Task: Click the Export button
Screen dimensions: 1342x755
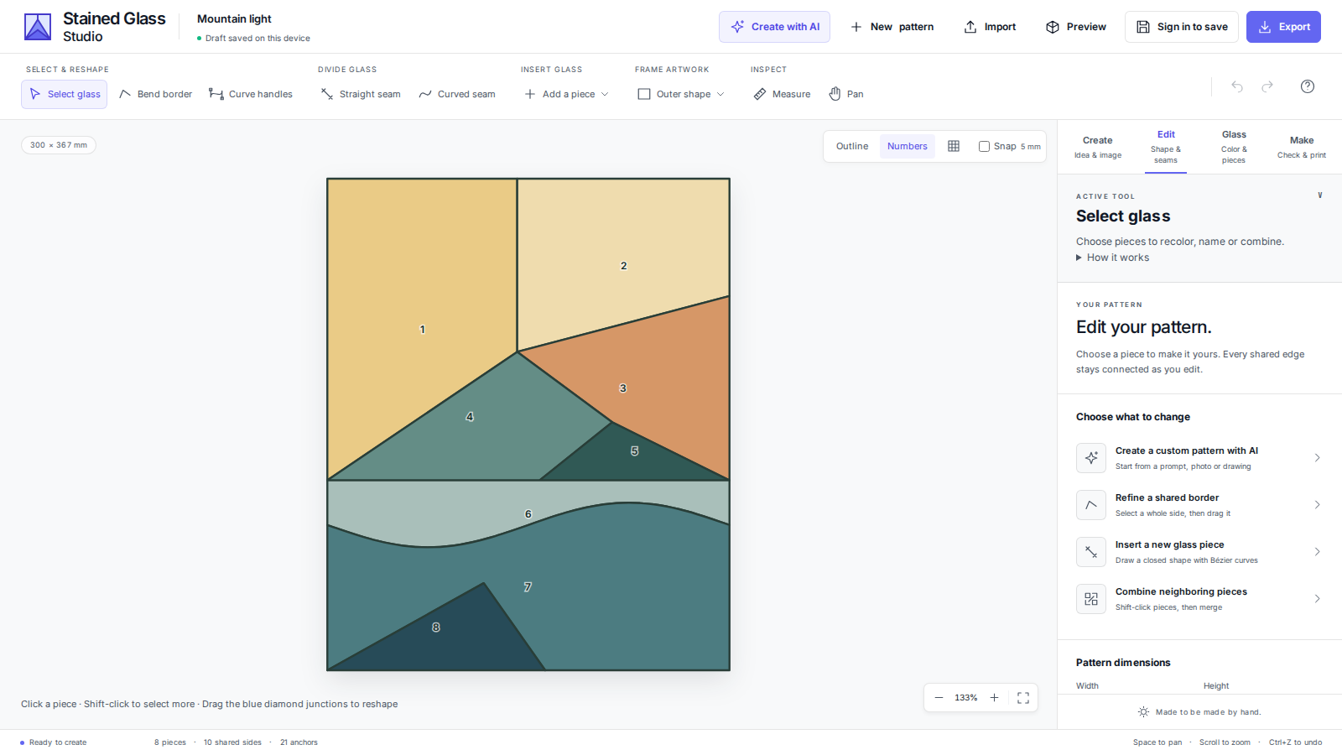Action: tap(1283, 27)
